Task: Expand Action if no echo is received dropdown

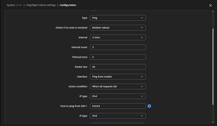Action: click(x=118, y=28)
